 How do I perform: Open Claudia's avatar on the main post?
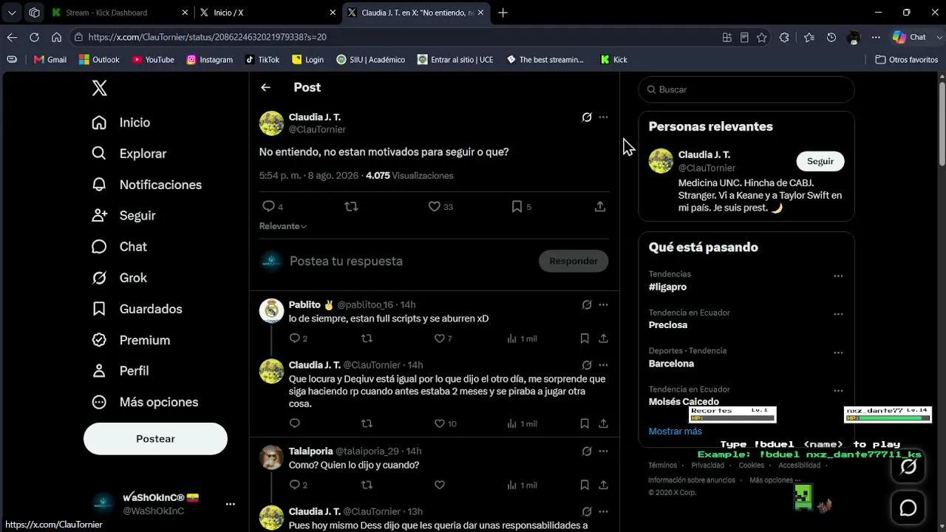coord(271,123)
